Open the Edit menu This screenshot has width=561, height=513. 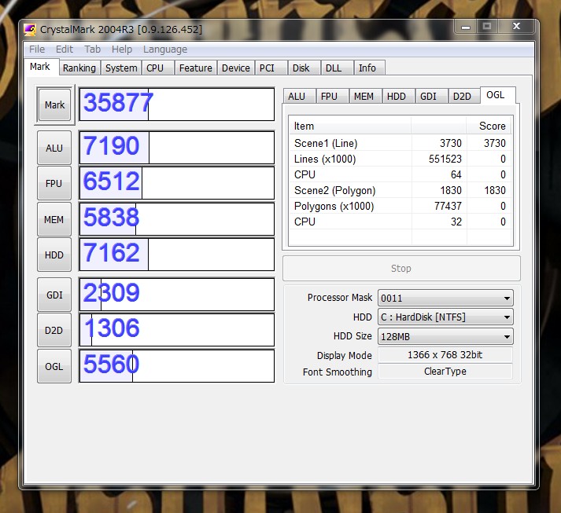click(65, 49)
